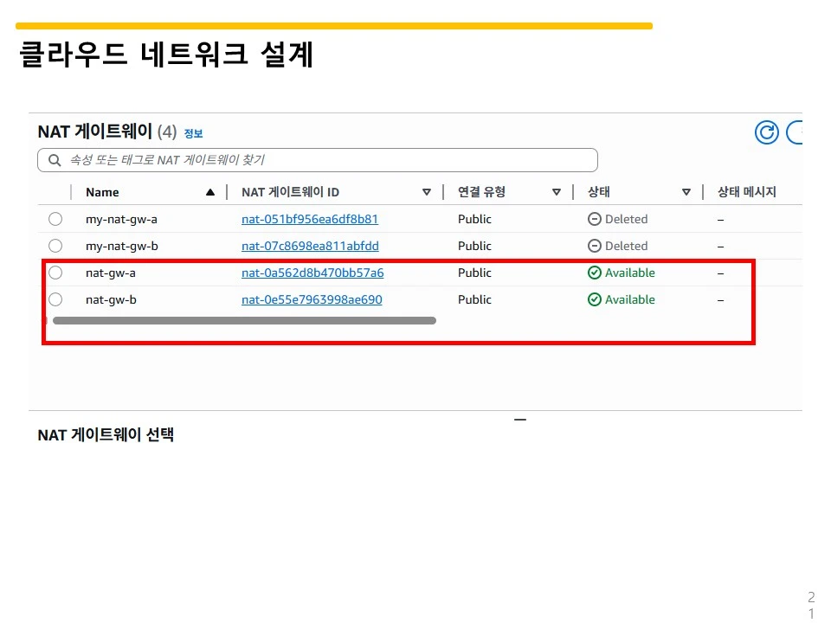Click the refresh icon to reload NAT gateways
Viewport: 831px width, 623px height.
(x=766, y=132)
